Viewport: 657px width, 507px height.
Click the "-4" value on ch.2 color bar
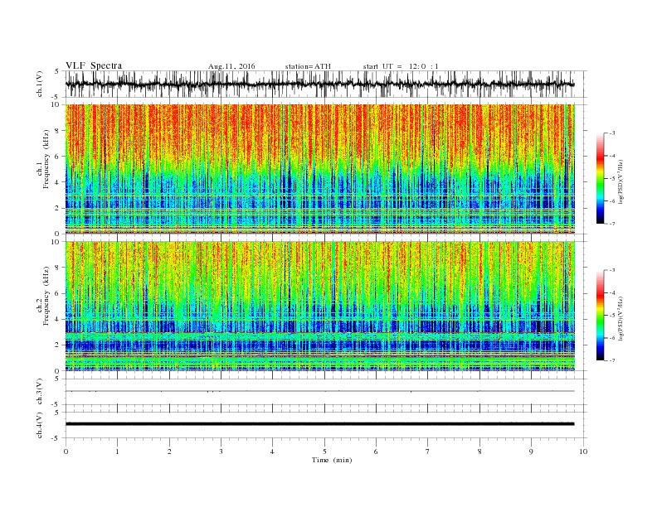click(x=611, y=292)
